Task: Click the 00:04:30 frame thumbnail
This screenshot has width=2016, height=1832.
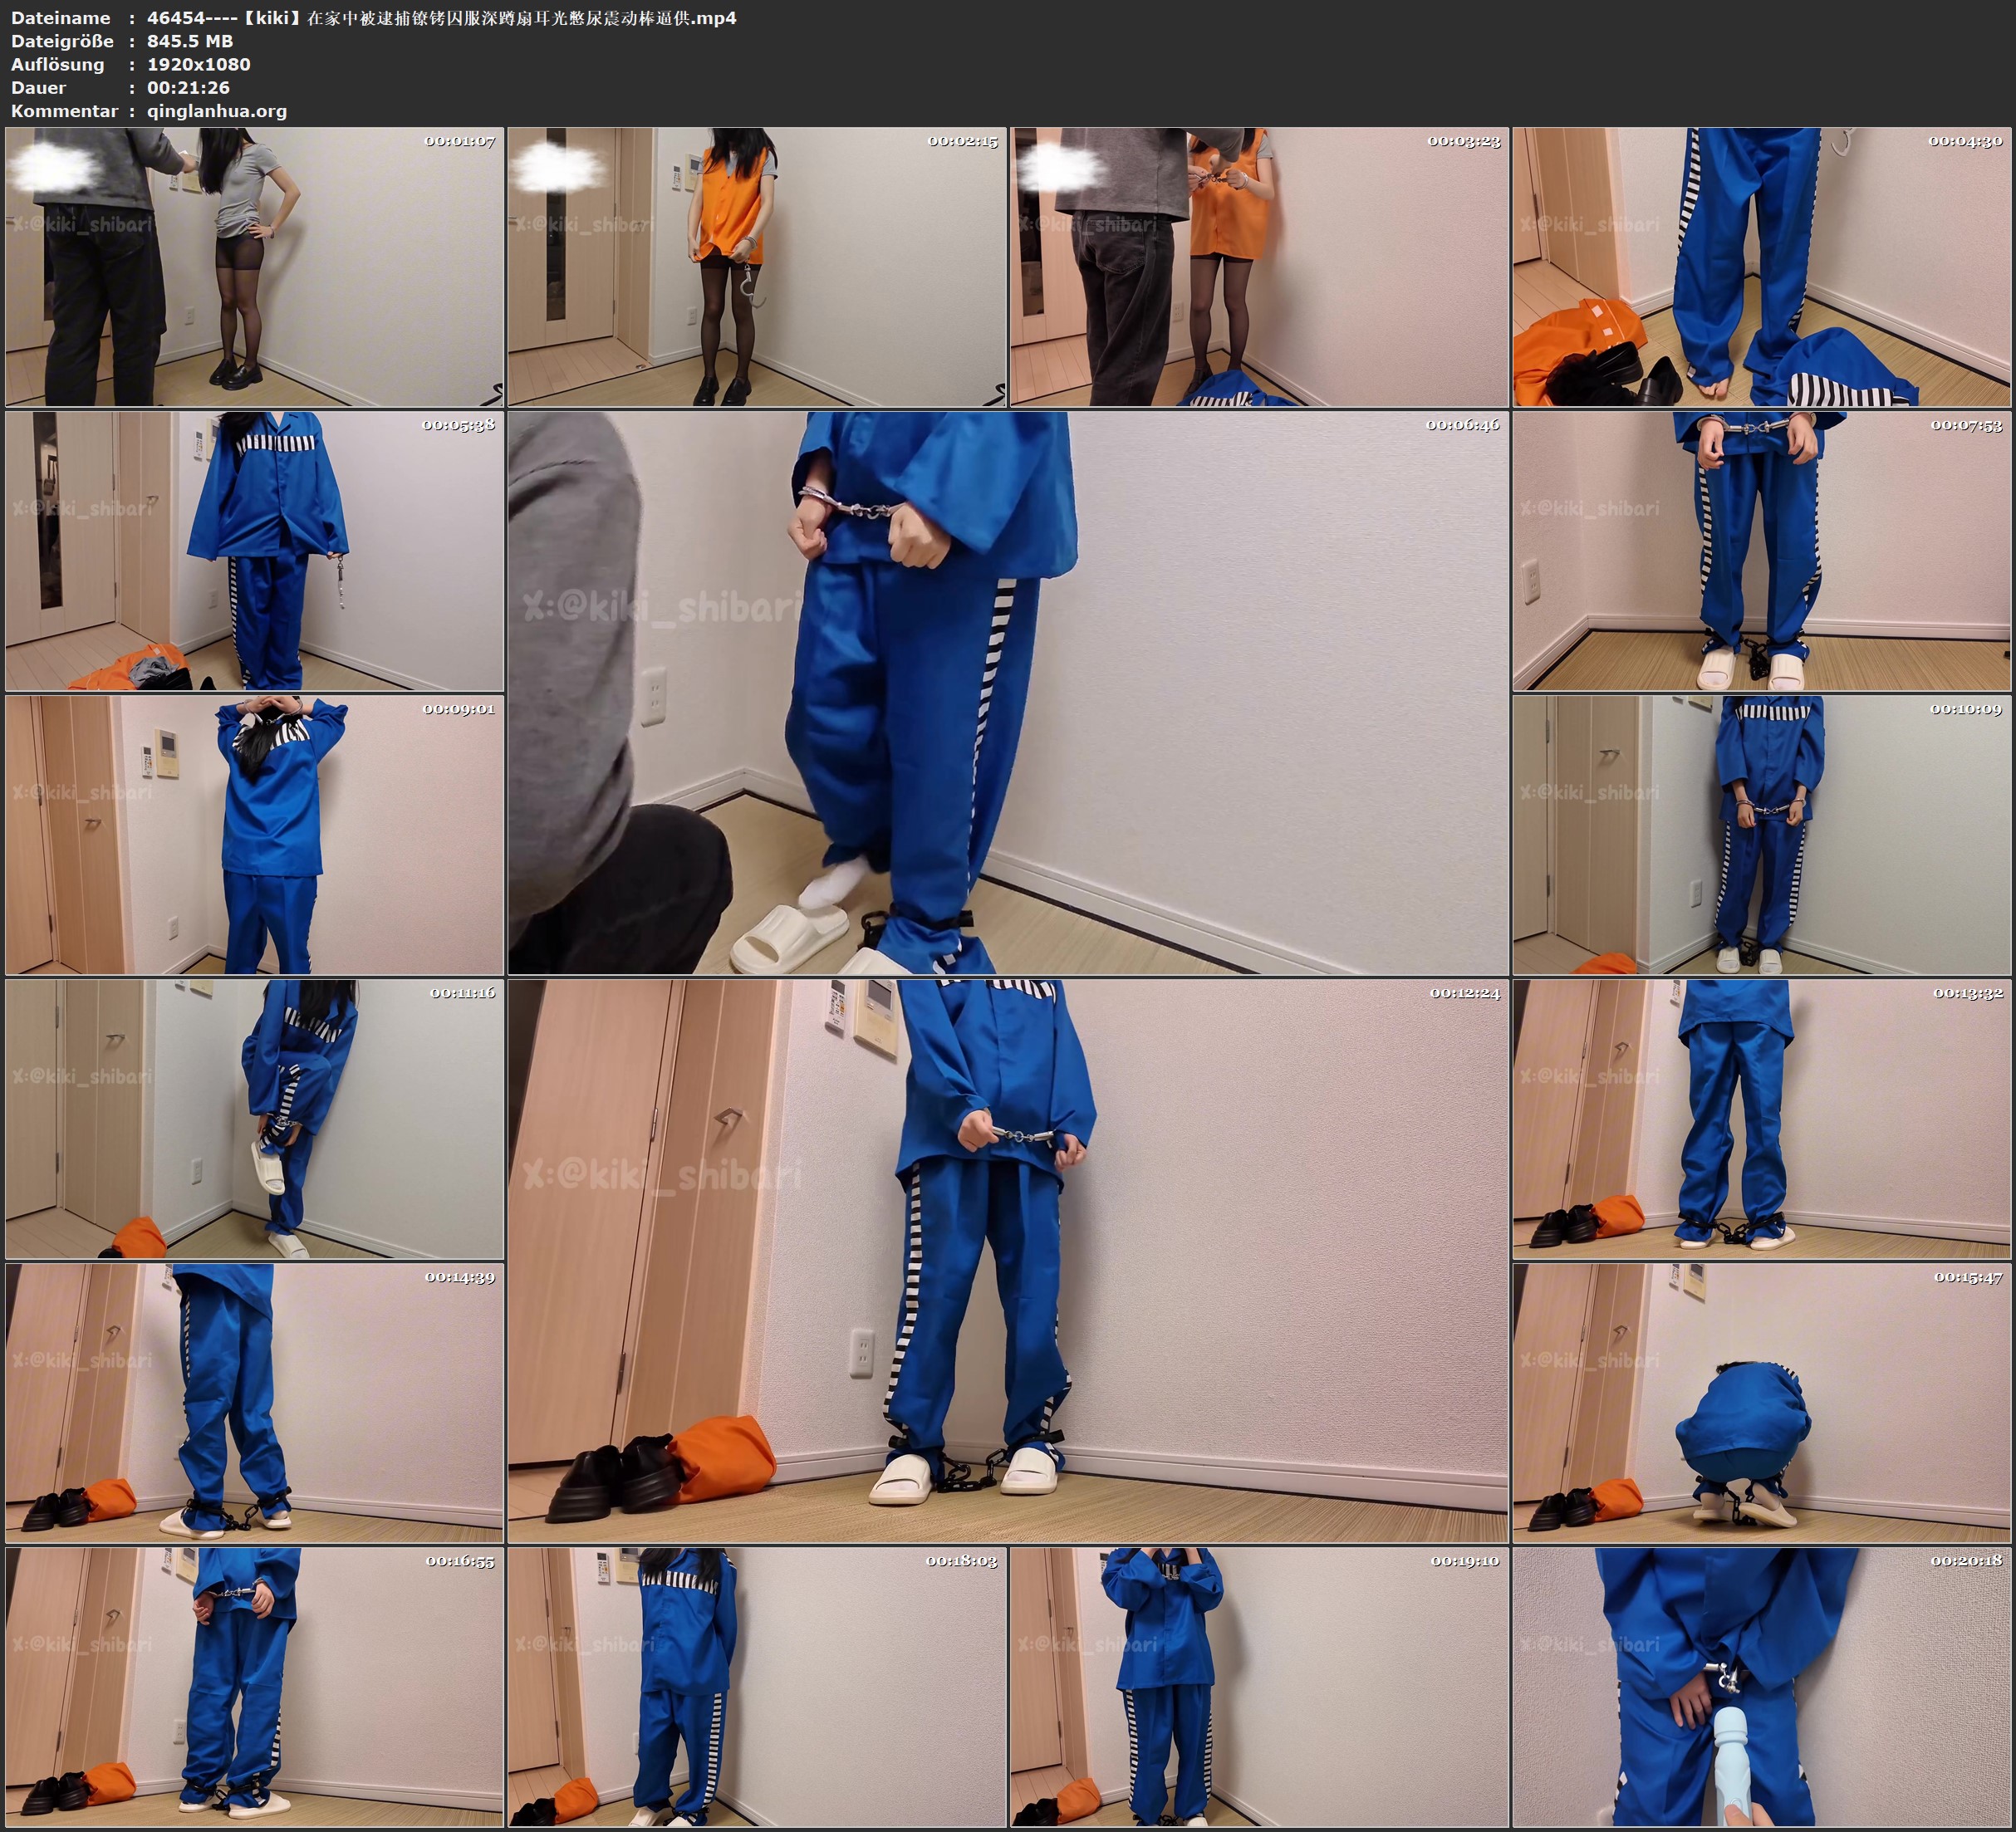Action: coord(1762,267)
